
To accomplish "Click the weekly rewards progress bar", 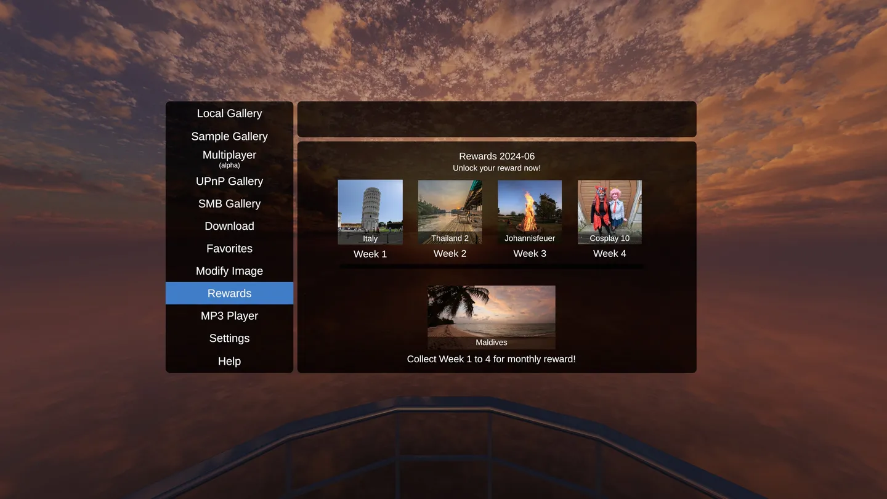I will click(491, 266).
